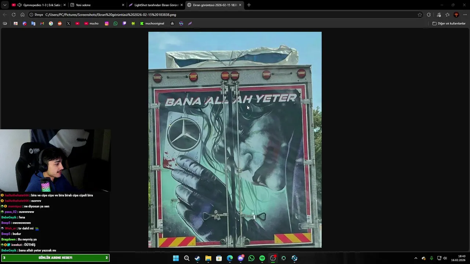Viewport: 470px width, 264px height.
Task: Open Microsoft Store from the taskbar
Action: pyautogui.click(x=219, y=258)
